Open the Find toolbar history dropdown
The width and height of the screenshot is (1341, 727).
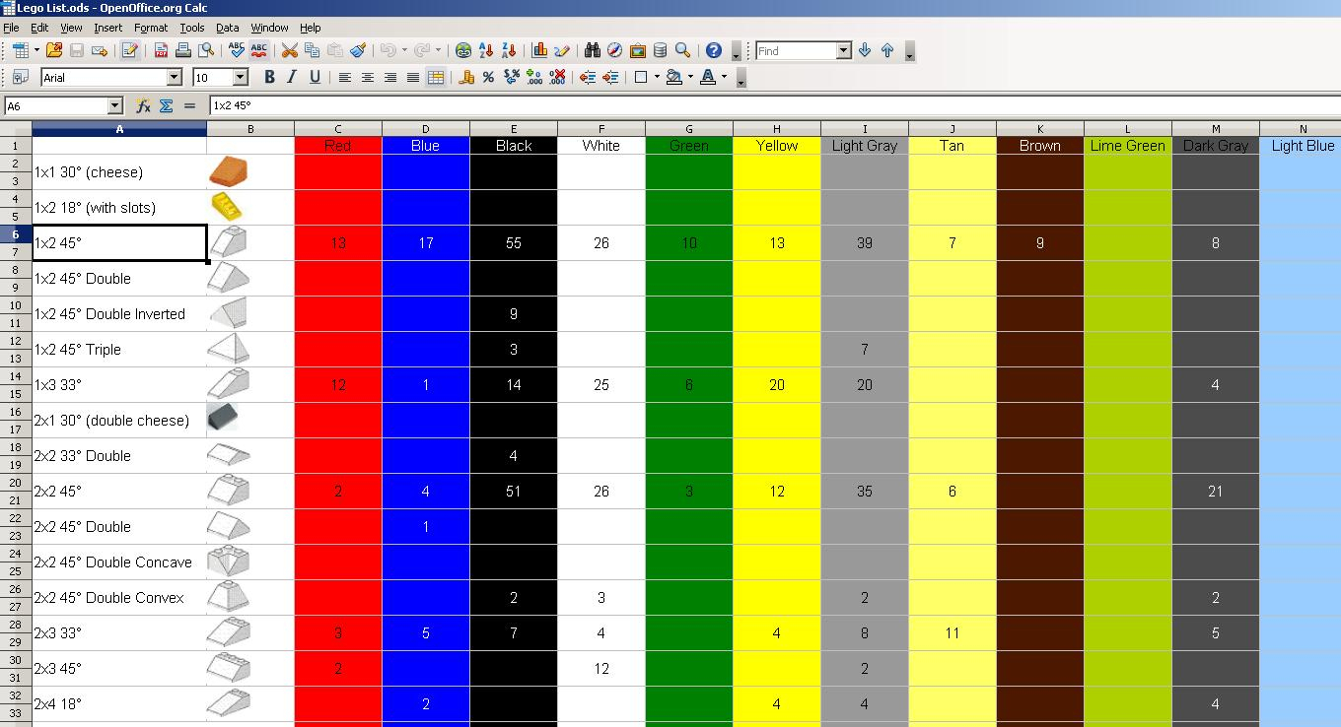click(843, 50)
